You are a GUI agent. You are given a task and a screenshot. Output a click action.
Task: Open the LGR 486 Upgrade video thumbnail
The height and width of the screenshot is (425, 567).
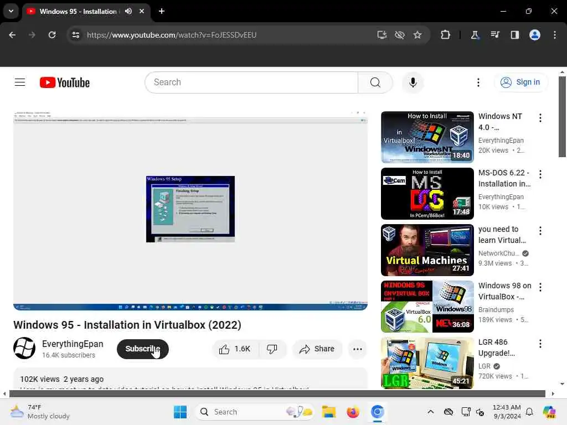coord(427,363)
